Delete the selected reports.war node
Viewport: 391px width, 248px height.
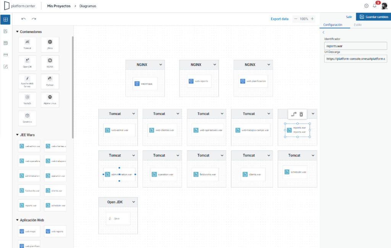[301, 114]
